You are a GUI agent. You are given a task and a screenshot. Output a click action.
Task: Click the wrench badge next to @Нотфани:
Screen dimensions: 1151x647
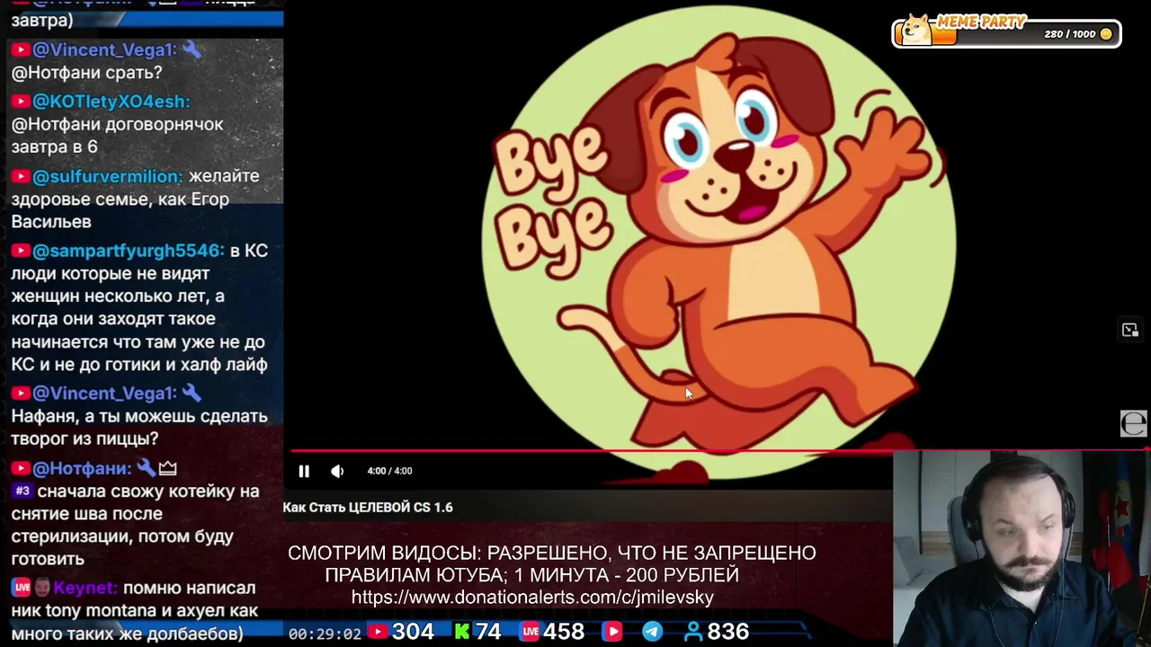coord(147,468)
